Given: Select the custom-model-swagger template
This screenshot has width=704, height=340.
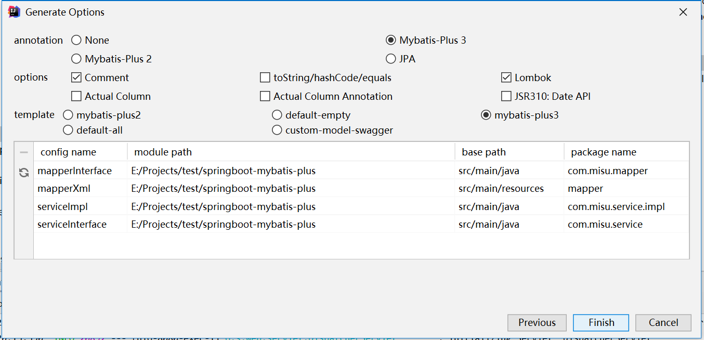Looking at the screenshot, I should 277,130.
